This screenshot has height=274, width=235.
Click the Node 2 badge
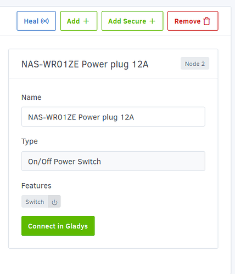[195, 64]
